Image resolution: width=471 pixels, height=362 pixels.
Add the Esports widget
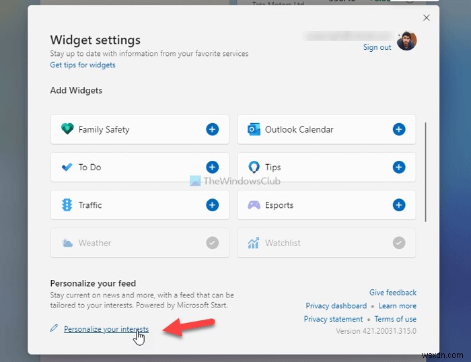(x=399, y=205)
